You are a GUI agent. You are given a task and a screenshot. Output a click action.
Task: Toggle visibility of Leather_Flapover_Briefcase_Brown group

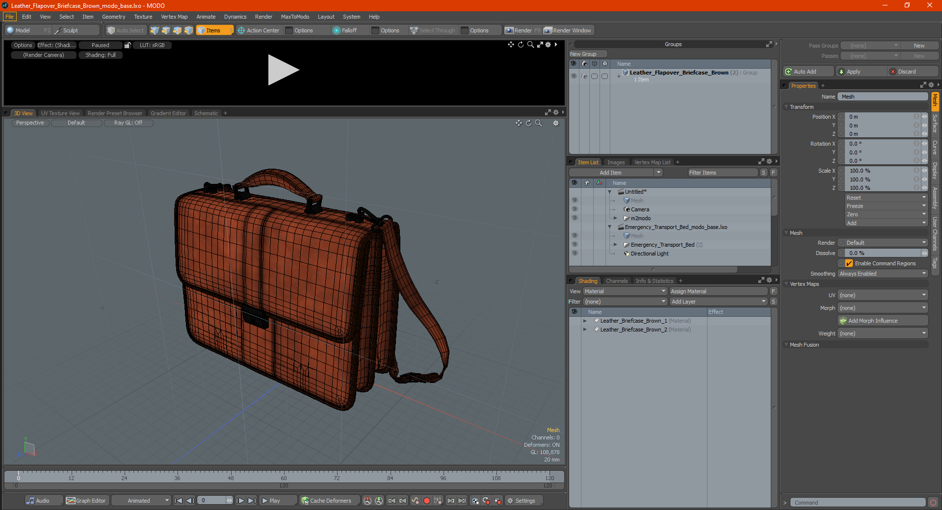[x=574, y=76]
